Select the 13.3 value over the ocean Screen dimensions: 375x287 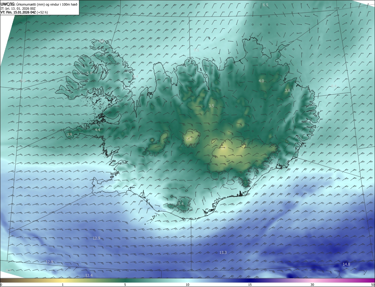pyautogui.click(x=223, y=252)
